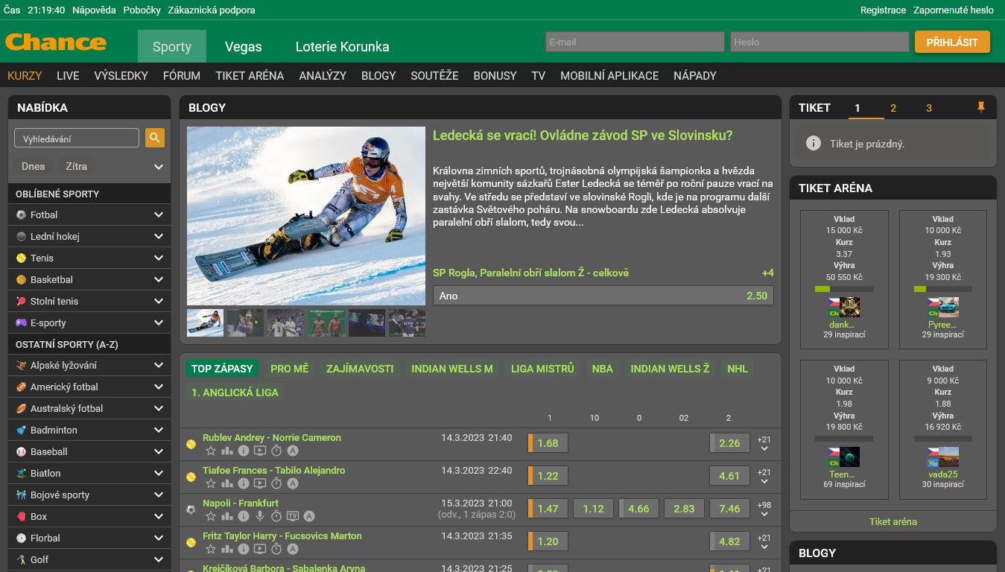The image size is (1005, 572).
Task: Select odds 1.22 for Tiafoe
Action: 548,476
